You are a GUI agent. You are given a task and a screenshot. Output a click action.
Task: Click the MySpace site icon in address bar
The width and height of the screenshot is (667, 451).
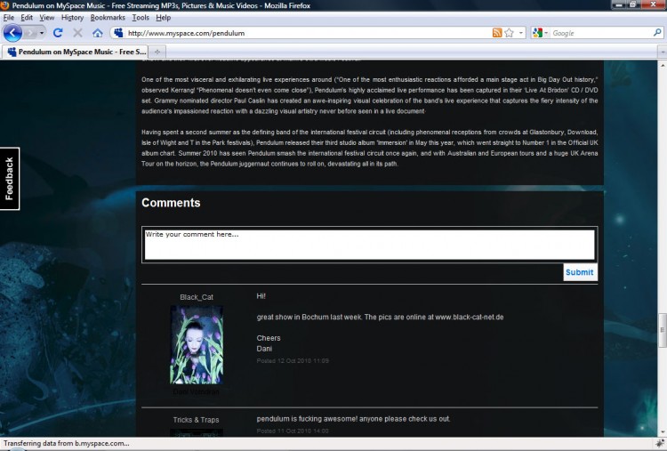118,33
